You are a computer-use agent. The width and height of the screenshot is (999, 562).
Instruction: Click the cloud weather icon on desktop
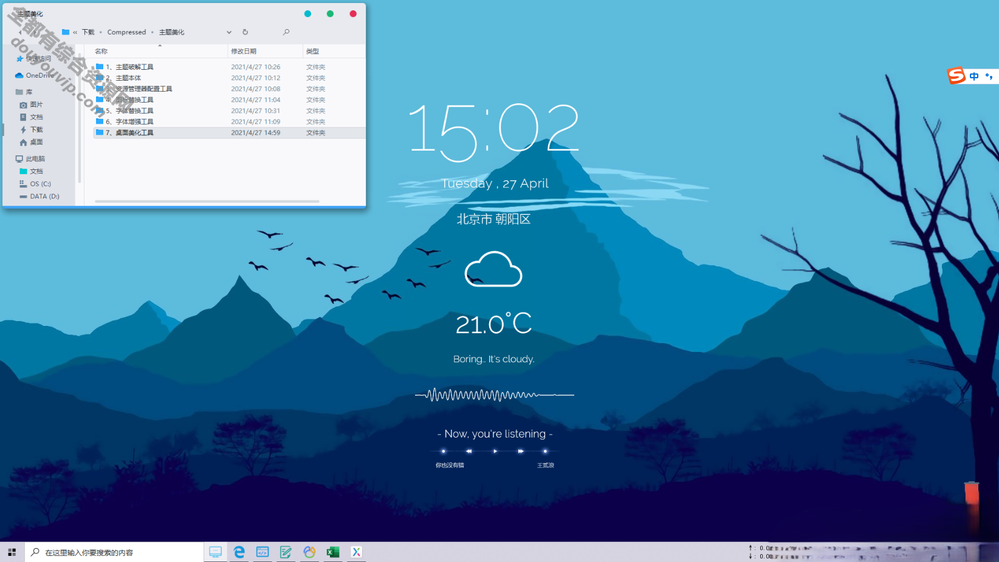pos(493,269)
